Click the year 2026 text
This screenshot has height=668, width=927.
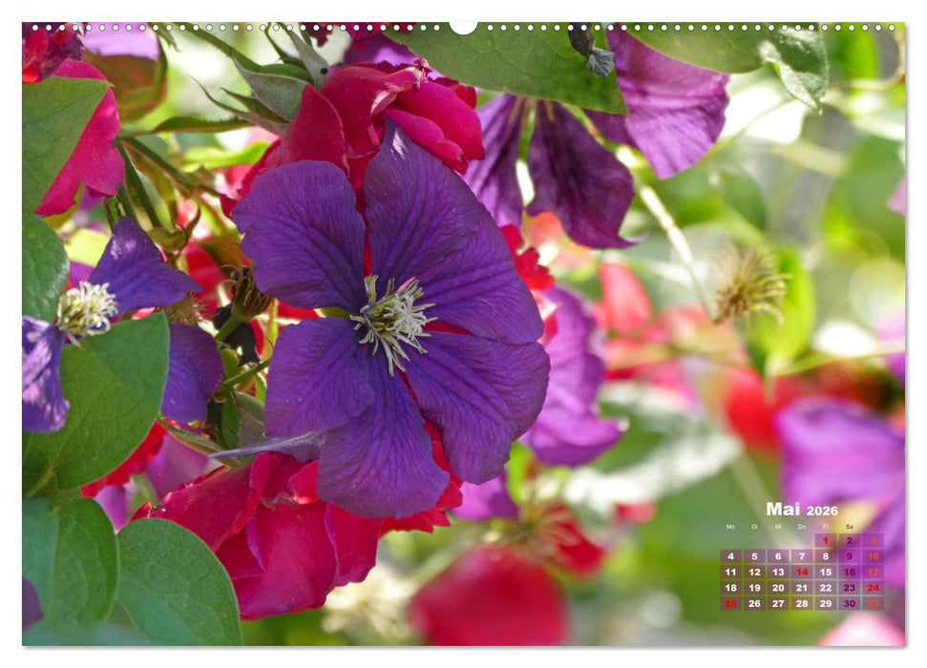823,511
